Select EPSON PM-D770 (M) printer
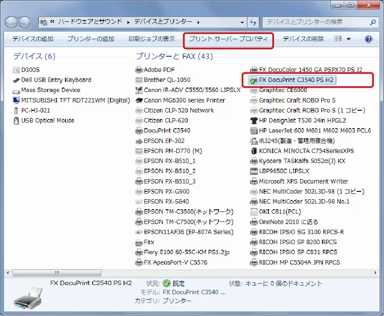The image size is (384, 316). click(x=169, y=151)
